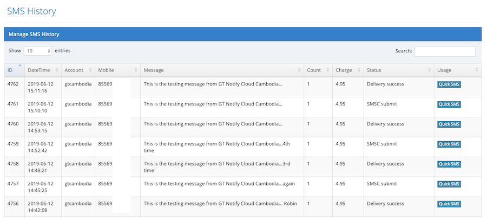This screenshot has width=487, height=218.
Task: Open the Show entries dropdown
Action: [37, 51]
